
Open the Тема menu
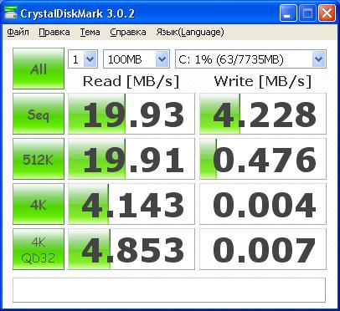point(90,32)
